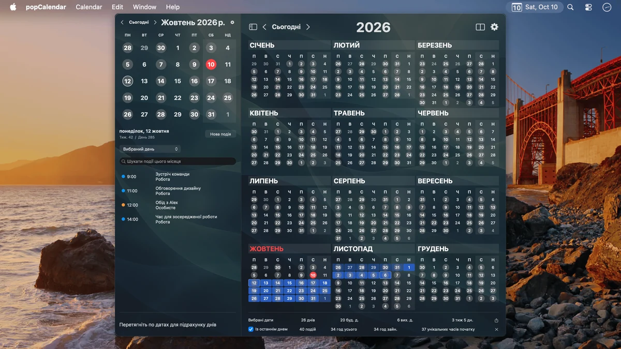Uncheck the "Із останнім днем" checkbox
The height and width of the screenshot is (349, 621).
pos(251,329)
